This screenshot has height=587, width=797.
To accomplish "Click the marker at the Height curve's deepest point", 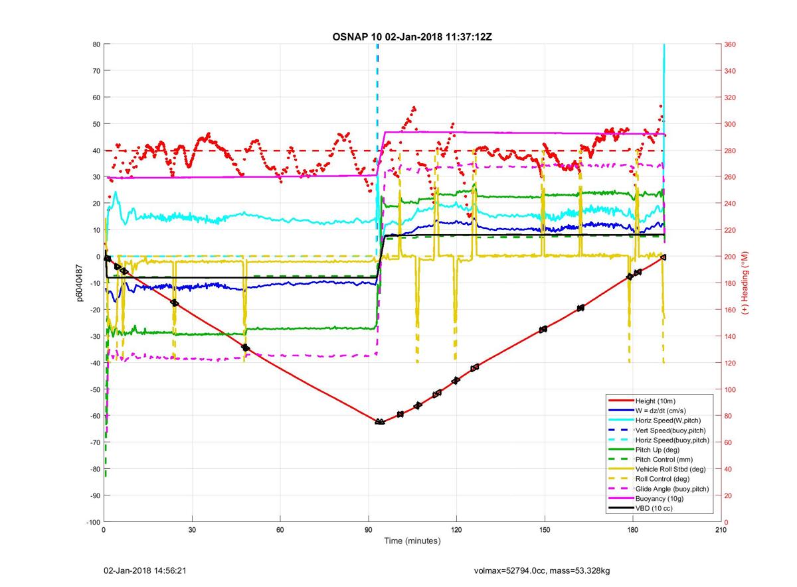I will (x=379, y=422).
